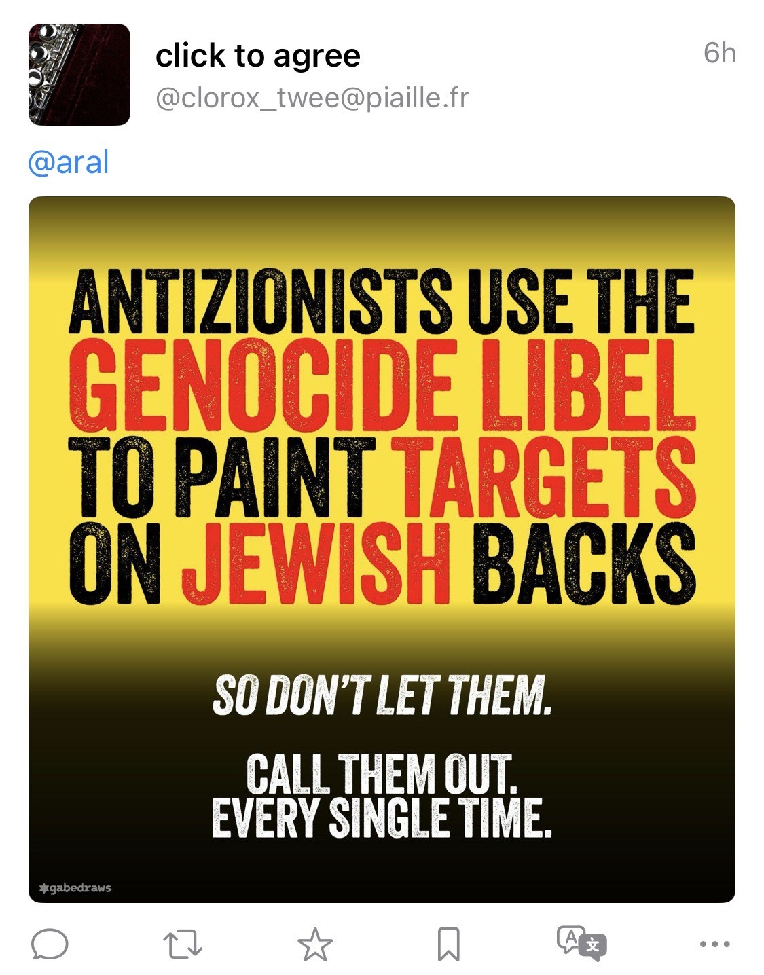Image resolution: width=764 pixels, height=975 pixels.
Task: Open the poster's avatar picture
Action: (x=79, y=75)
